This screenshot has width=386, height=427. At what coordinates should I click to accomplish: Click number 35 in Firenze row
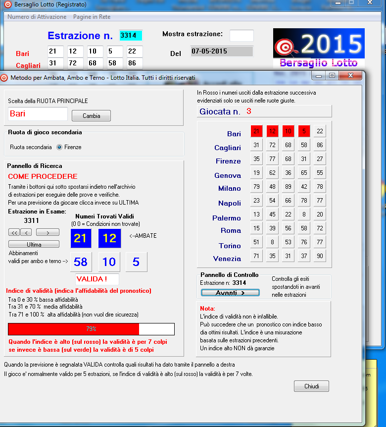coord(256,159)
